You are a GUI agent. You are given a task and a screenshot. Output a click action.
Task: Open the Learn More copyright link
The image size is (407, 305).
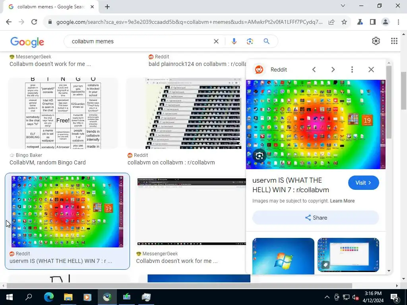tap(342, 201)
